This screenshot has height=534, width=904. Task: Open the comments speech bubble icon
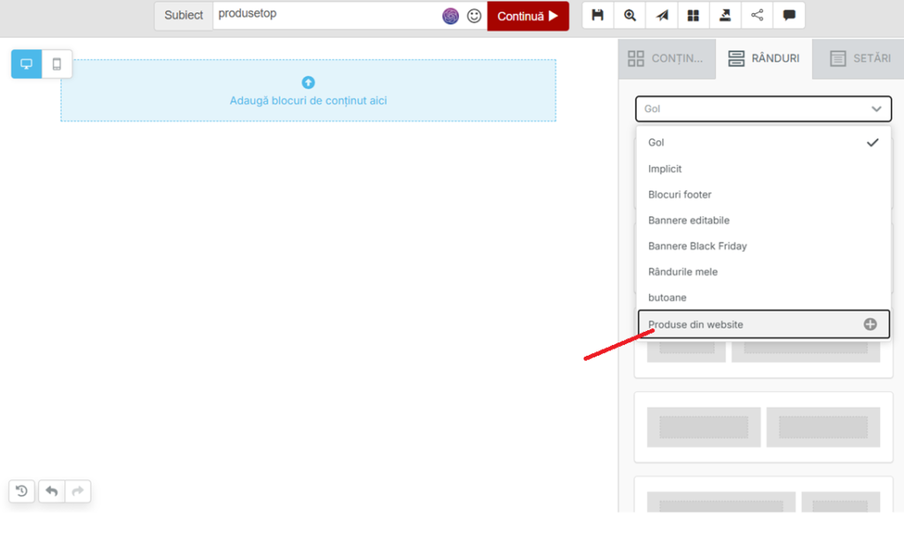point(788,15)
